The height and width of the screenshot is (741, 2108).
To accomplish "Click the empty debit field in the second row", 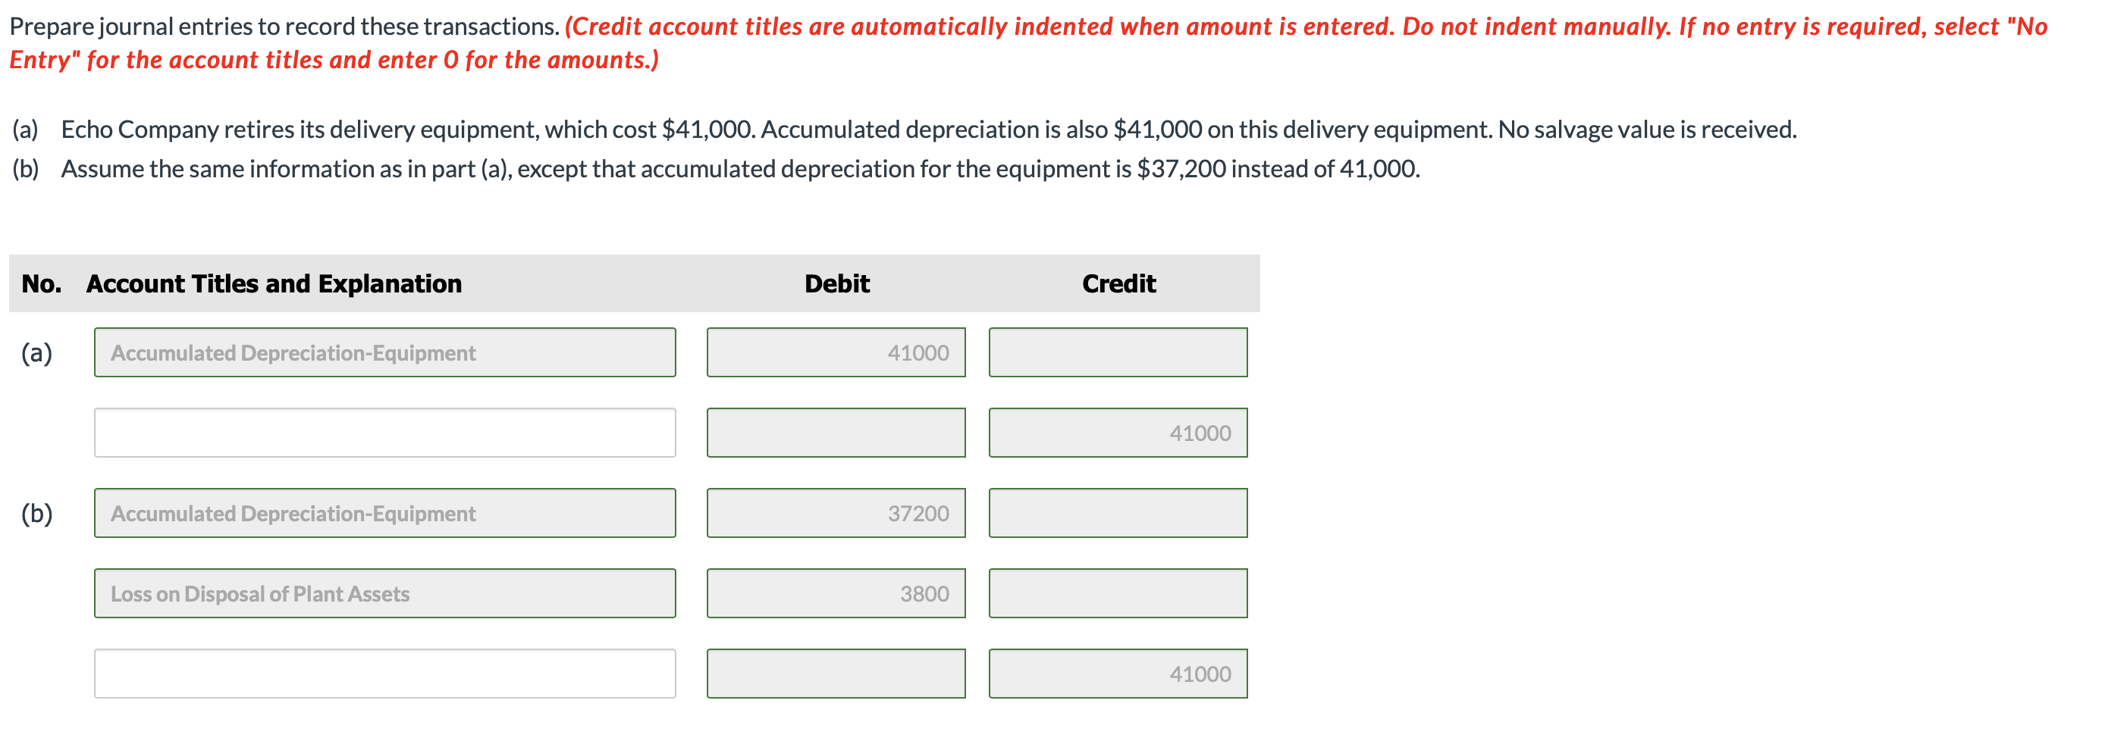I will click(x=836, y=432).
